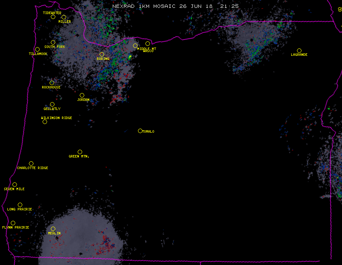Click the Wasco station circle marker
This screenshot has width=342, height=265.
point(147,44)
